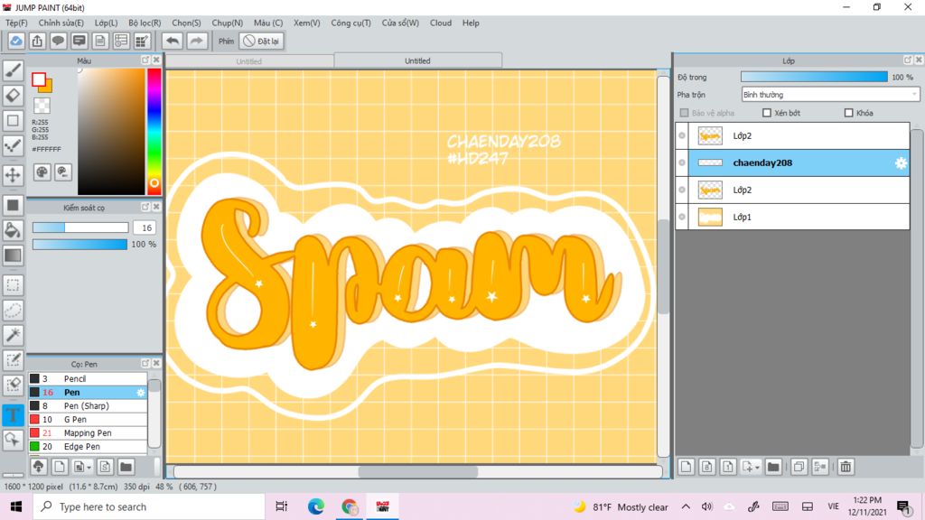925x520 pixels.
Task: Open the add layer dropdown arrow
Action: coord(758,468)
